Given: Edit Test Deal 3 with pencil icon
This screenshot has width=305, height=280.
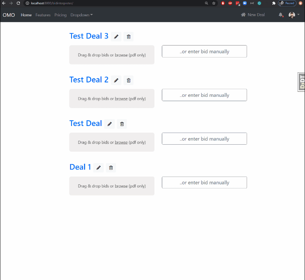Looking at the screenshot, I should tap(116, 37).
